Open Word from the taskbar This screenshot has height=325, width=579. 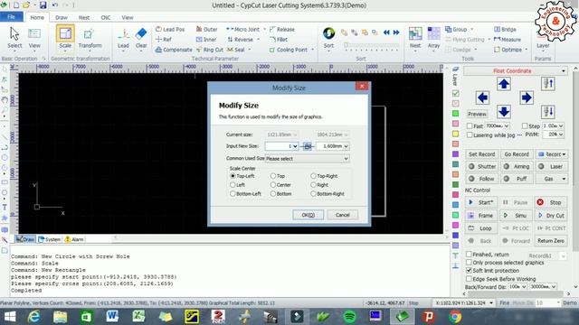click(112, 317)
